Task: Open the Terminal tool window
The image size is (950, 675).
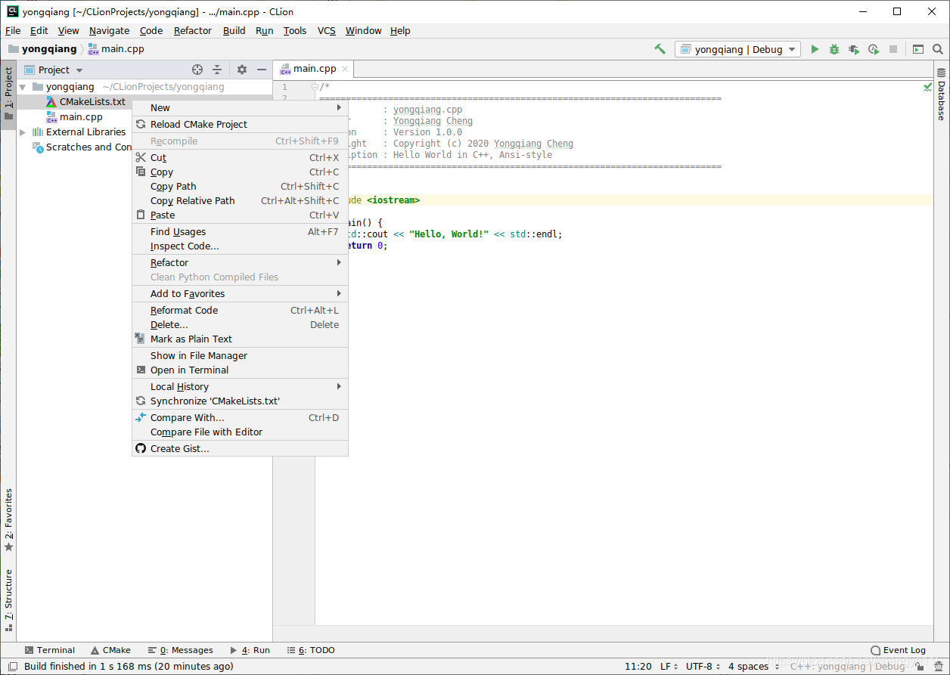Action: click(x=50, y=650)
